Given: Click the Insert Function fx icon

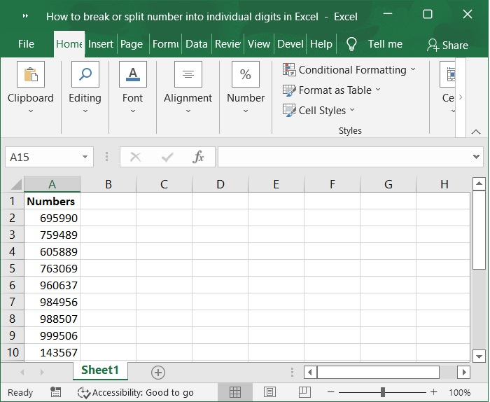Looking at the screenshot, I should tap(199, 157).
